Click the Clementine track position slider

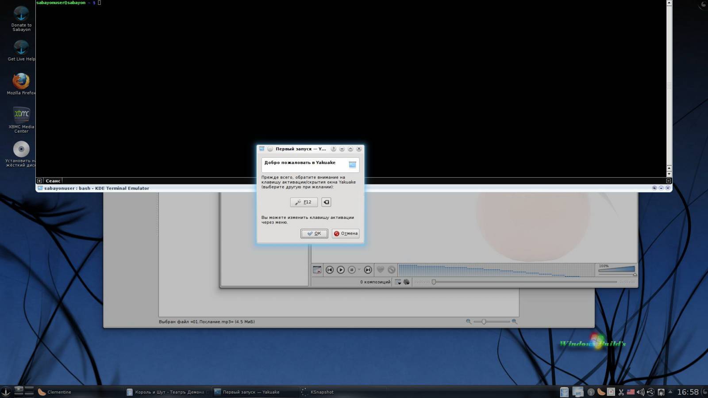524,282
